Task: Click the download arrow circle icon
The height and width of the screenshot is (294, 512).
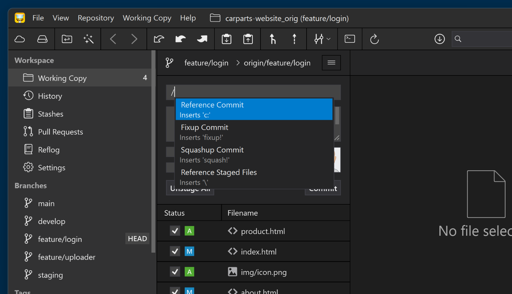Action: click(x=439, y=39)
